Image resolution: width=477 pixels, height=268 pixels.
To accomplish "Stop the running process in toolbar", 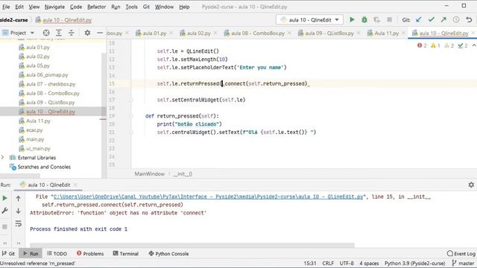I will [389, 20].
